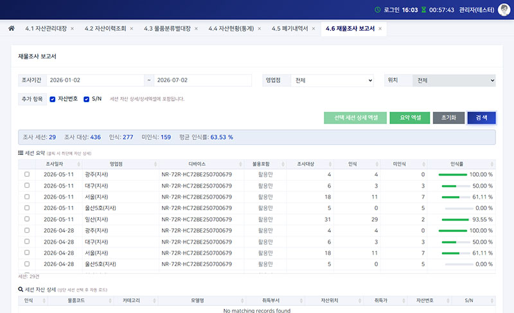The width and height of the screenshot is (514, 313).
Task: Open the admin user avatar
Action: 504,10
